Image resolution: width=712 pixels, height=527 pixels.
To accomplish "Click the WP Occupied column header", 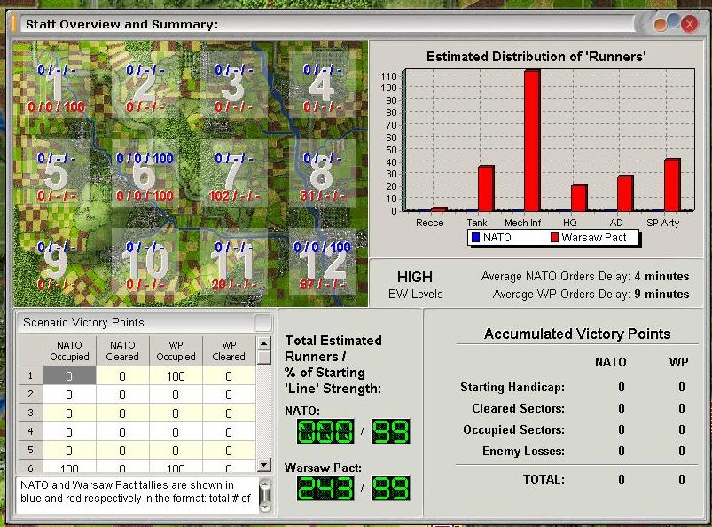I will tap(176, 350).
